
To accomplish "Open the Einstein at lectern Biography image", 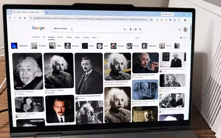I will click(29, 105).
